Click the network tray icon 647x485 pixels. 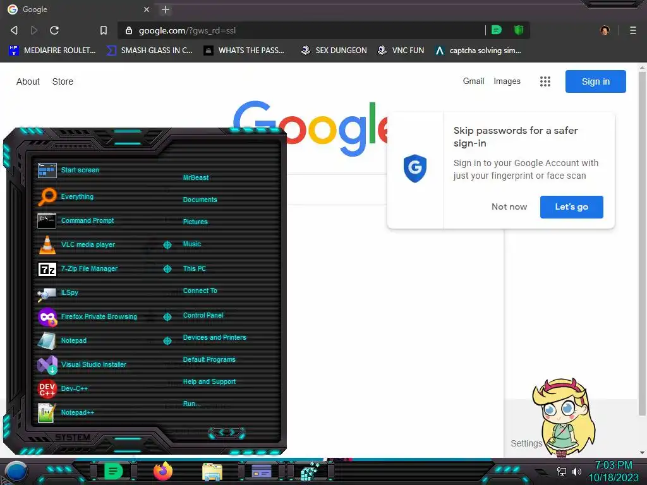click(562, 471)
